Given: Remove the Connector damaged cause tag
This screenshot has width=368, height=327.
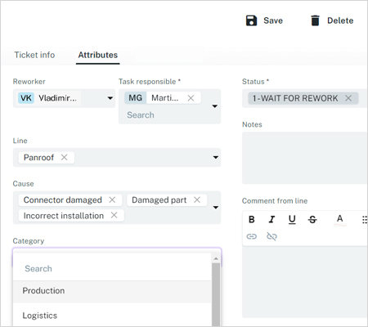Looking at the screenshot, I should [112, 200].
